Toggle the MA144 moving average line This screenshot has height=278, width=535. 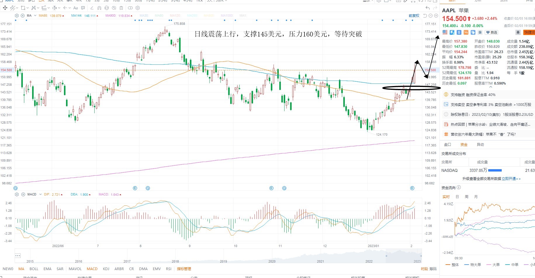pyautogui.click(x=85, y=16)
